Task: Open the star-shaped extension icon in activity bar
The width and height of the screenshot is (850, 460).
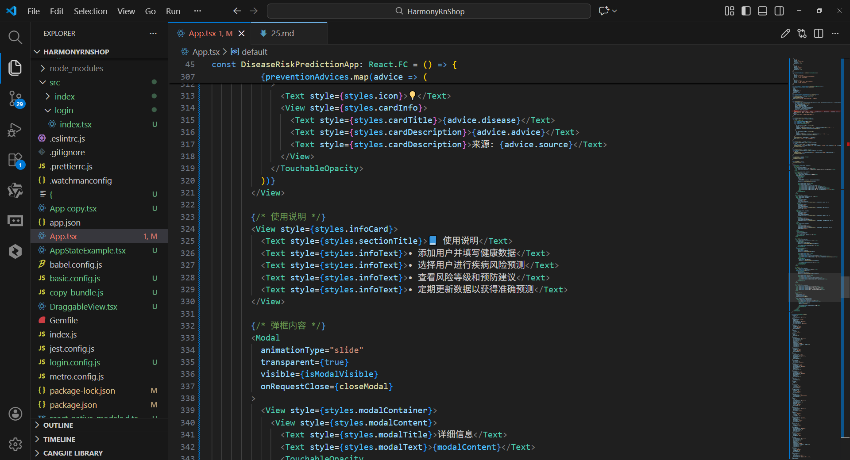Action: (x=15, y=190)
